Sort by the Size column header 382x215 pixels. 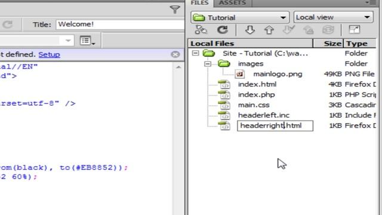coord(328,44)
